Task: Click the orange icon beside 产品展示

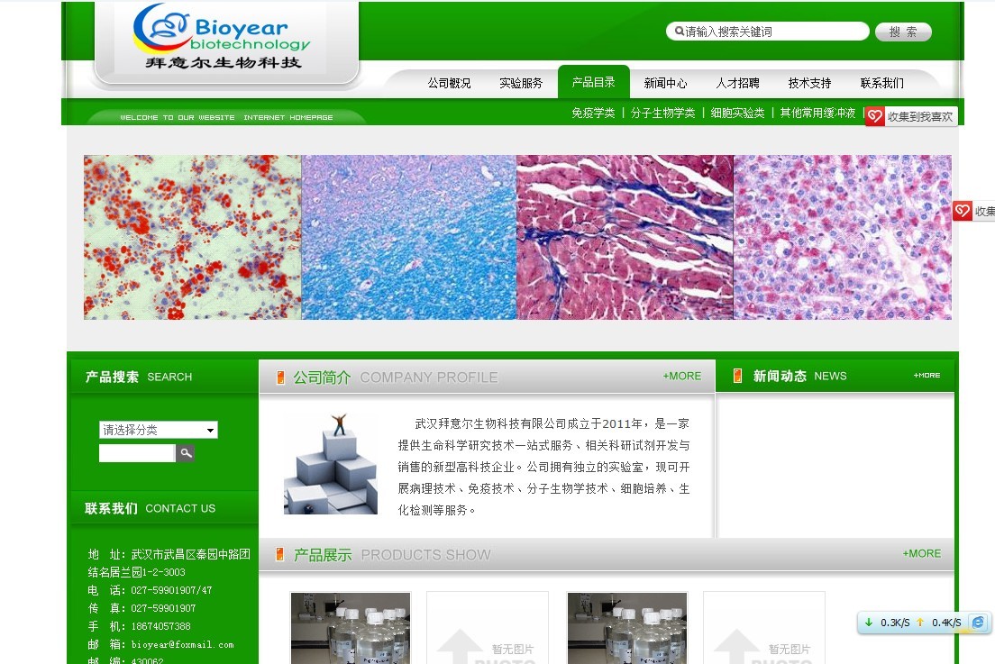Action: pos(280,554)
